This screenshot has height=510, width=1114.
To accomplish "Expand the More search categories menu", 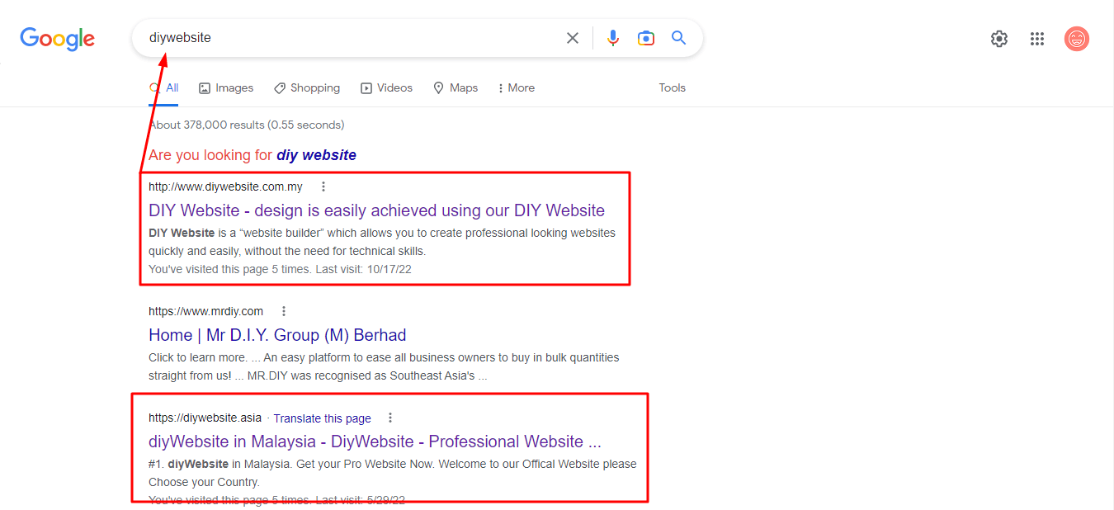I will coord(517,87).
